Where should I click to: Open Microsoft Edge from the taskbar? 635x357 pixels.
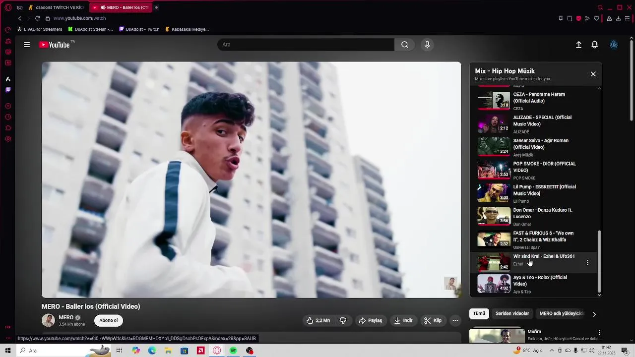click(x=152, y=351)
